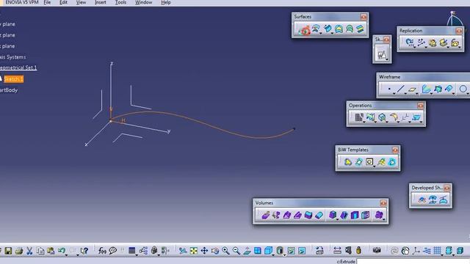The image size is (470, 264).
Task: Expand the Quick View isometric cube dropdown arrow
Action: click(x=272, y=254)
